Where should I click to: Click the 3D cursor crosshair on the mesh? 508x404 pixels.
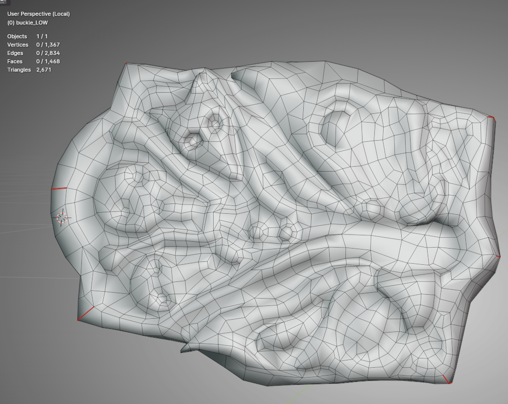(x=62, y=218)
